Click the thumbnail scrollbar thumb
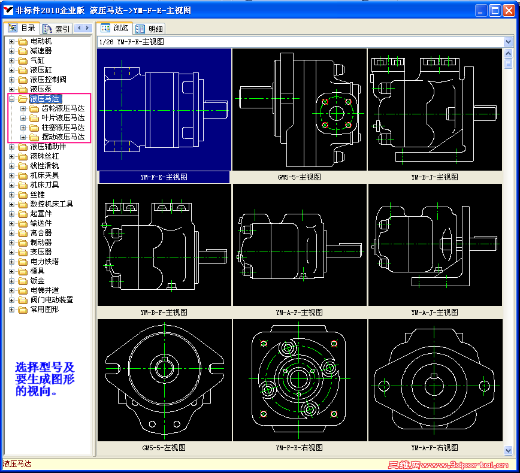520x473 pixels. (508, 63)
